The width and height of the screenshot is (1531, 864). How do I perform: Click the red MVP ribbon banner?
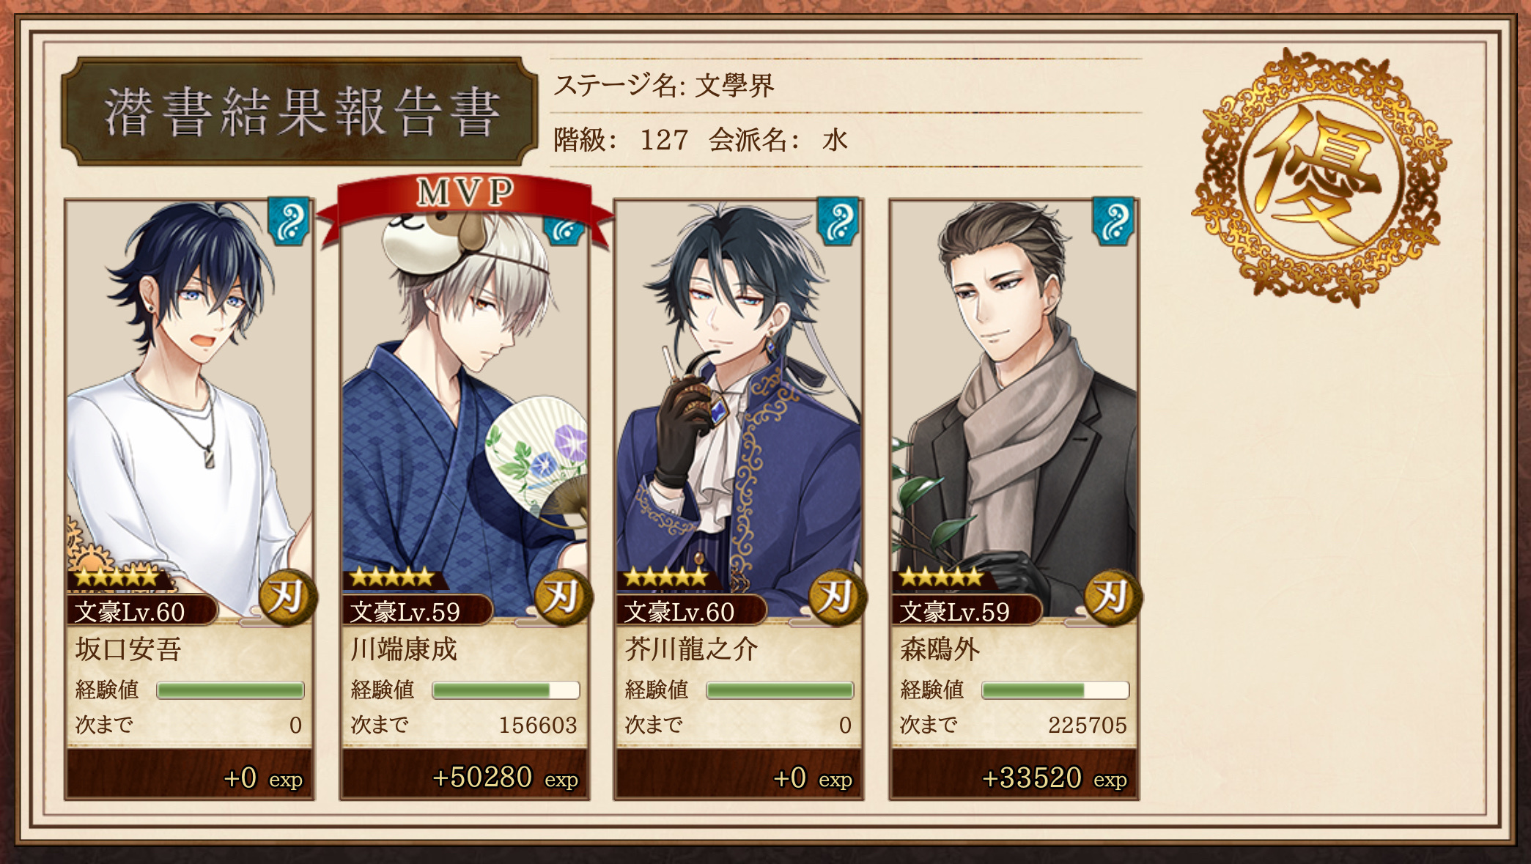point(465,204)
